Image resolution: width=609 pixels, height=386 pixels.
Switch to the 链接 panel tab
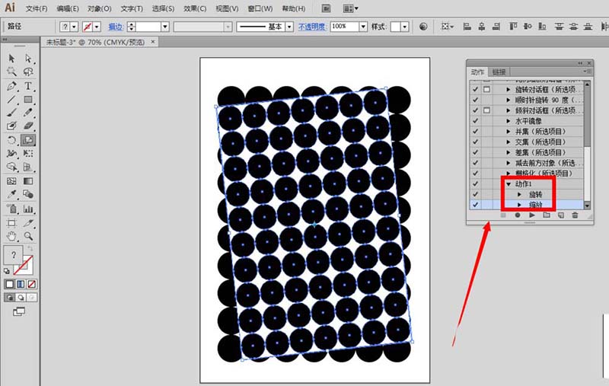coord(499,72)
